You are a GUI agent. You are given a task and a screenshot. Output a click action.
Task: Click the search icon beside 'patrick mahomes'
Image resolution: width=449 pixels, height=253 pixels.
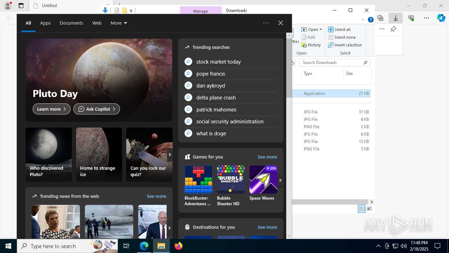tap(188, 110)
